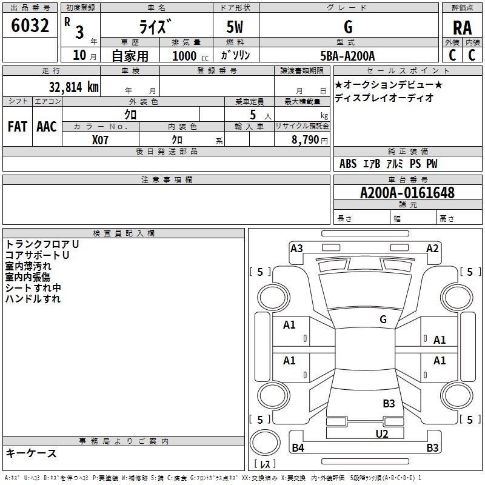Click the FAT shift type value
Image resolution: width=485 pixels, height=485 pixels.
[18, 126]
